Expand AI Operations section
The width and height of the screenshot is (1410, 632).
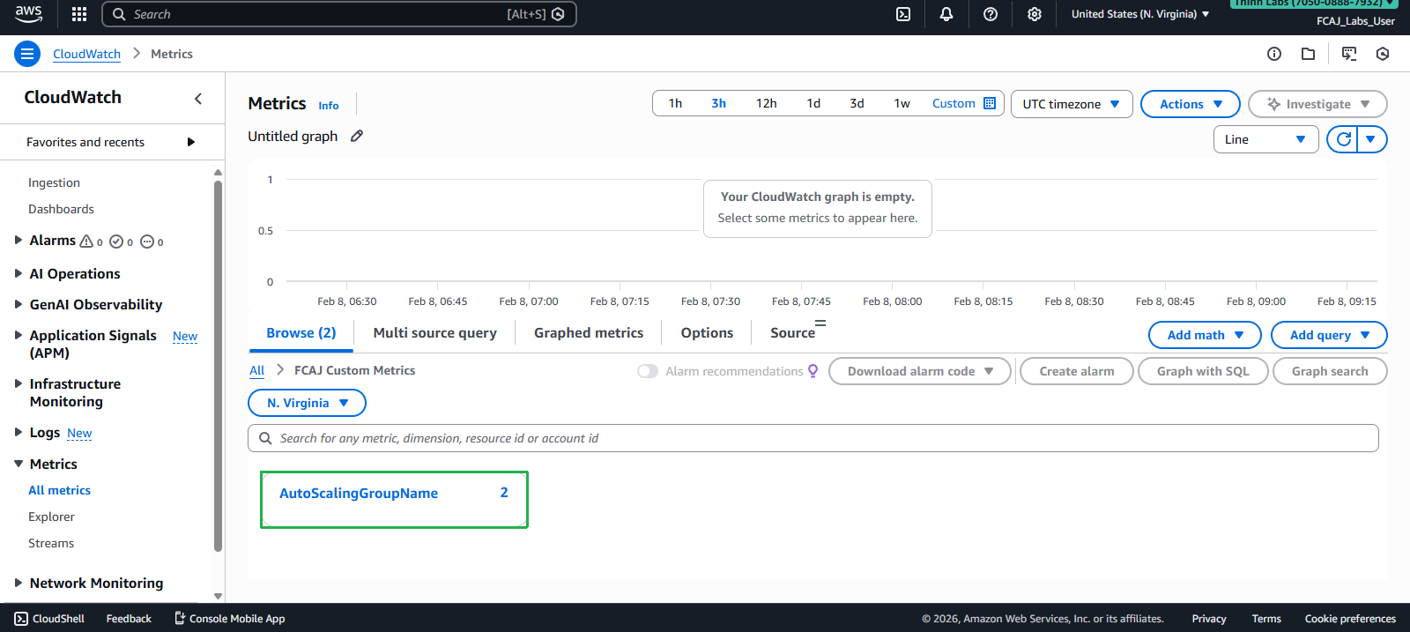point(19,273)
